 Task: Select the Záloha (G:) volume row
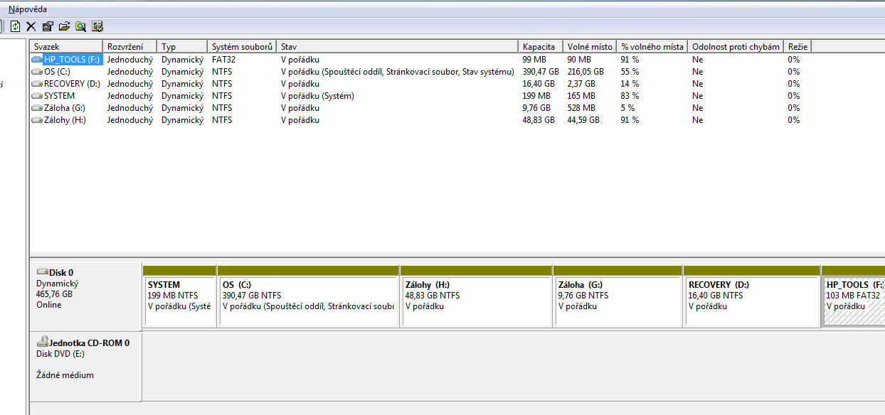421,108
